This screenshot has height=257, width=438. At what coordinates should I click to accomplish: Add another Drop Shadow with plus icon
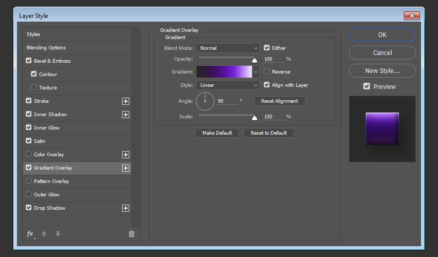125,208
